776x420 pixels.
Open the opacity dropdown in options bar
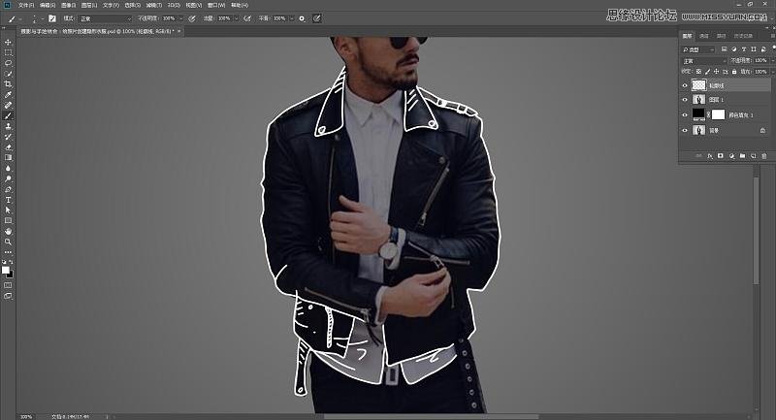180,18
